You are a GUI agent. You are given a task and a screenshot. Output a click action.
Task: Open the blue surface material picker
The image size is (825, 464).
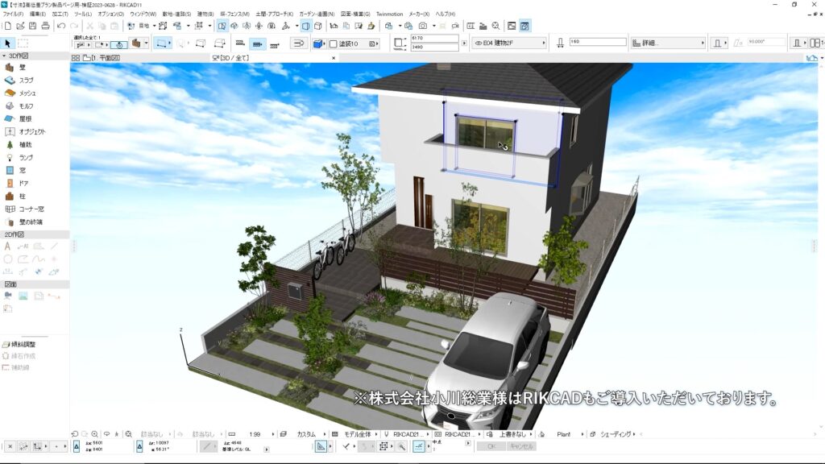[319, 43]
